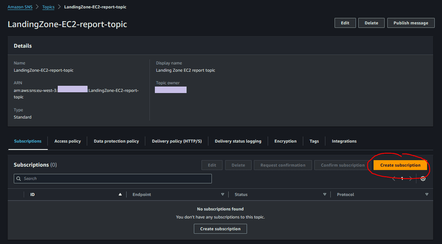Open the Protocol column filter dropdown
The image size is (442, 244).
coord(427,194)
